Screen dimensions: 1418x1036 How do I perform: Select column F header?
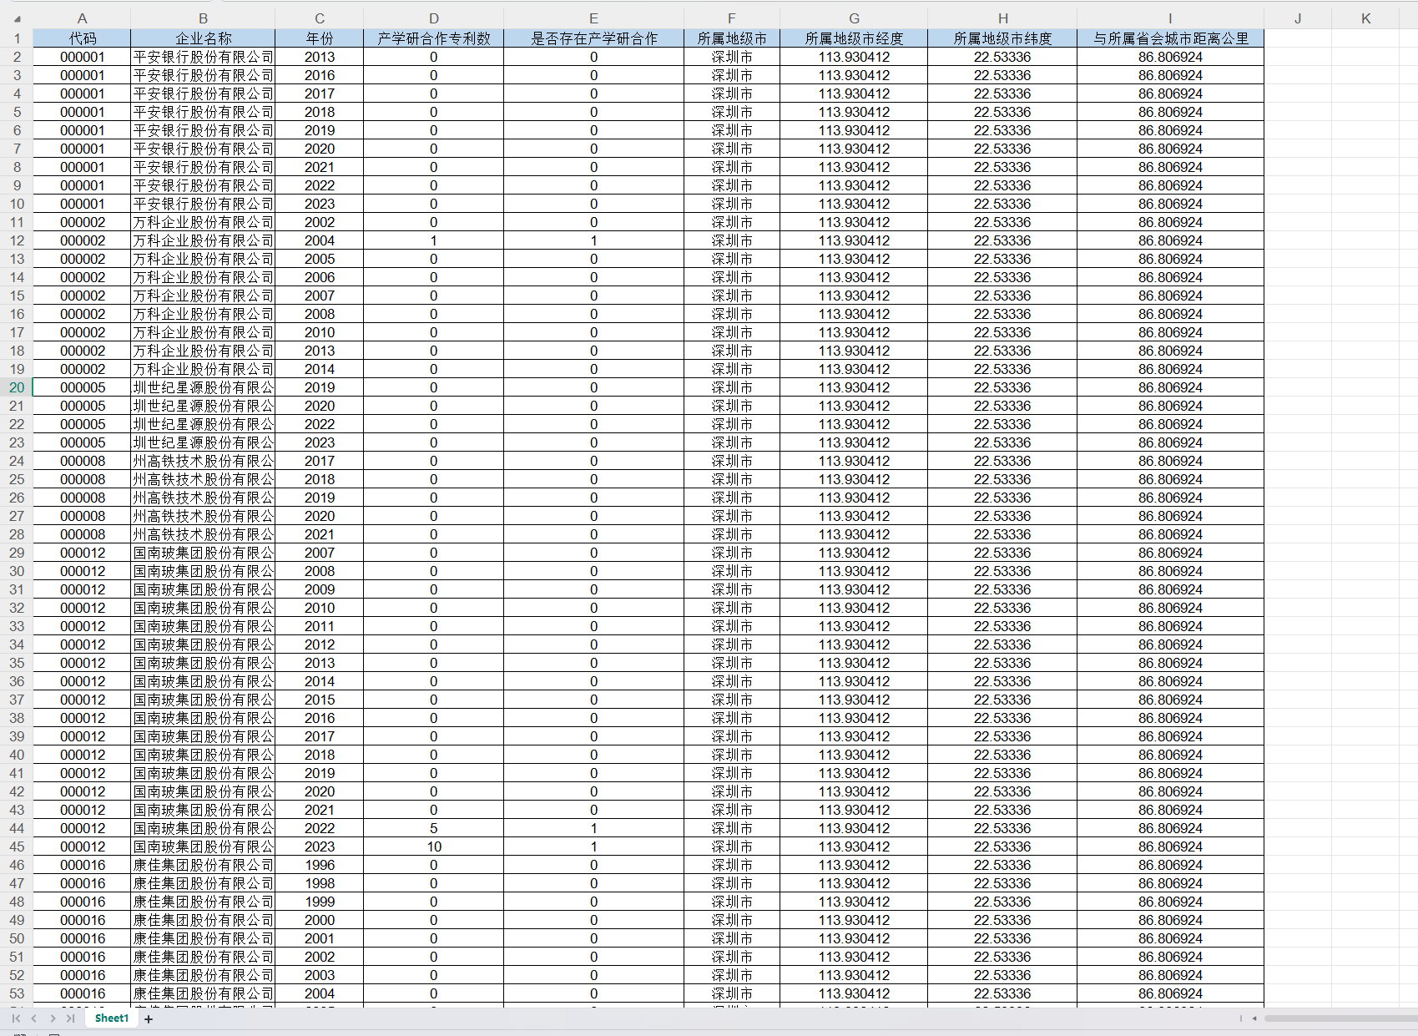point(732,18)
